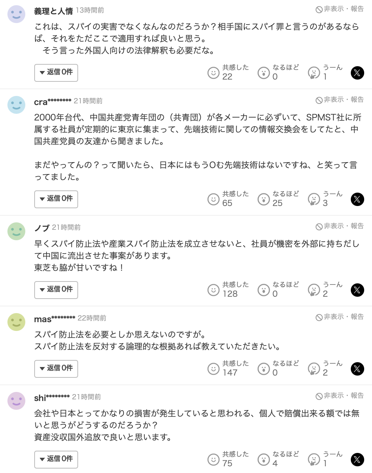Expand 返信 0件 replies under cra comment
372x473 pixels.
pyautogui.click(x=56, y=199)
